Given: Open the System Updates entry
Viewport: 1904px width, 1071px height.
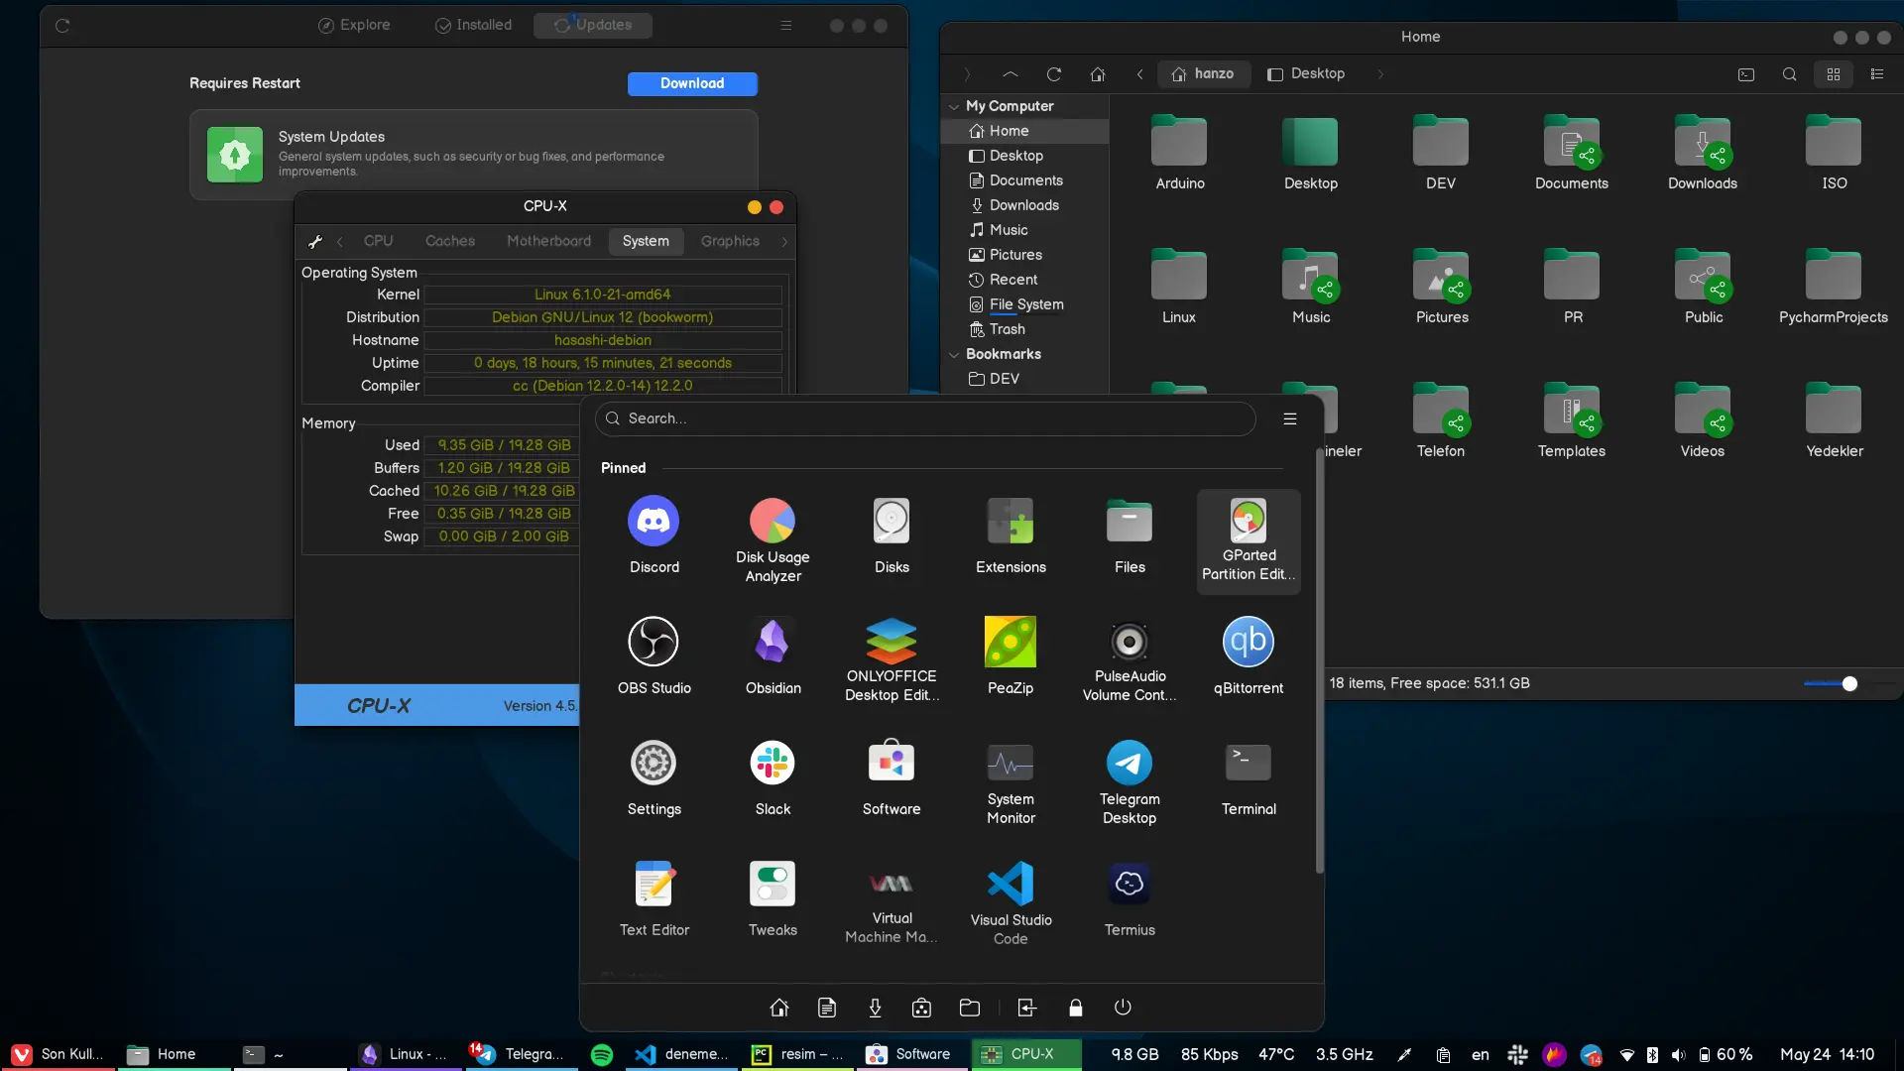Looking at the screenshot, I should coord(474,155).
